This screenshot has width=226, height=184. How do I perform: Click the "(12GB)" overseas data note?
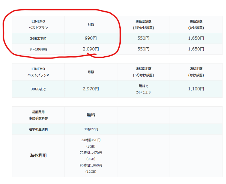coord(91,172)
